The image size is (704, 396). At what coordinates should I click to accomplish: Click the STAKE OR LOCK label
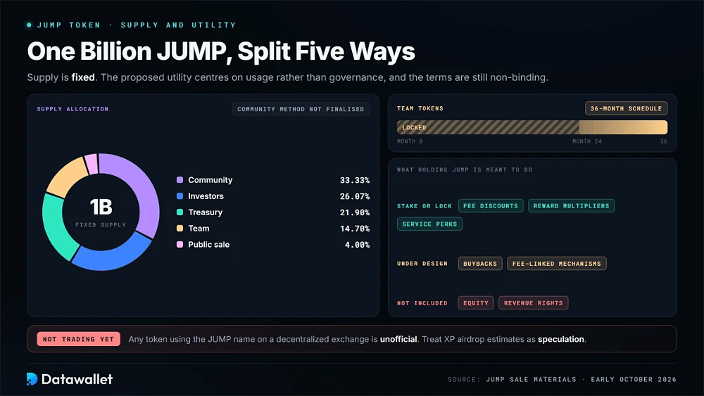click(x=425, y=206)
